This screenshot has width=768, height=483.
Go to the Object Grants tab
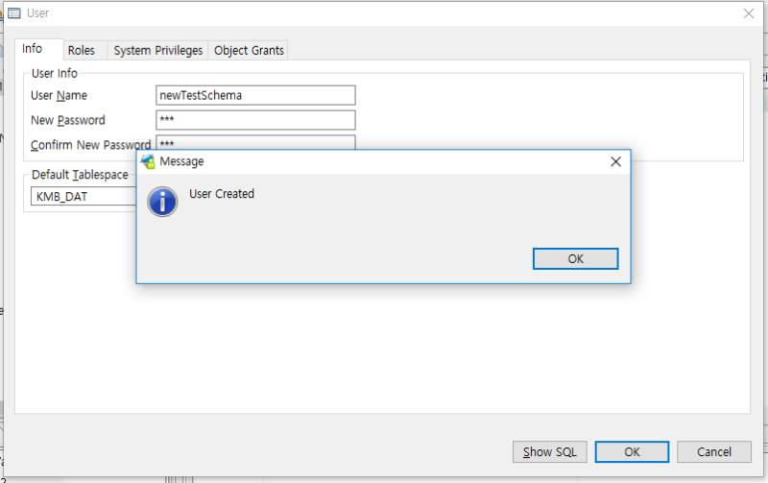point(249,51)
